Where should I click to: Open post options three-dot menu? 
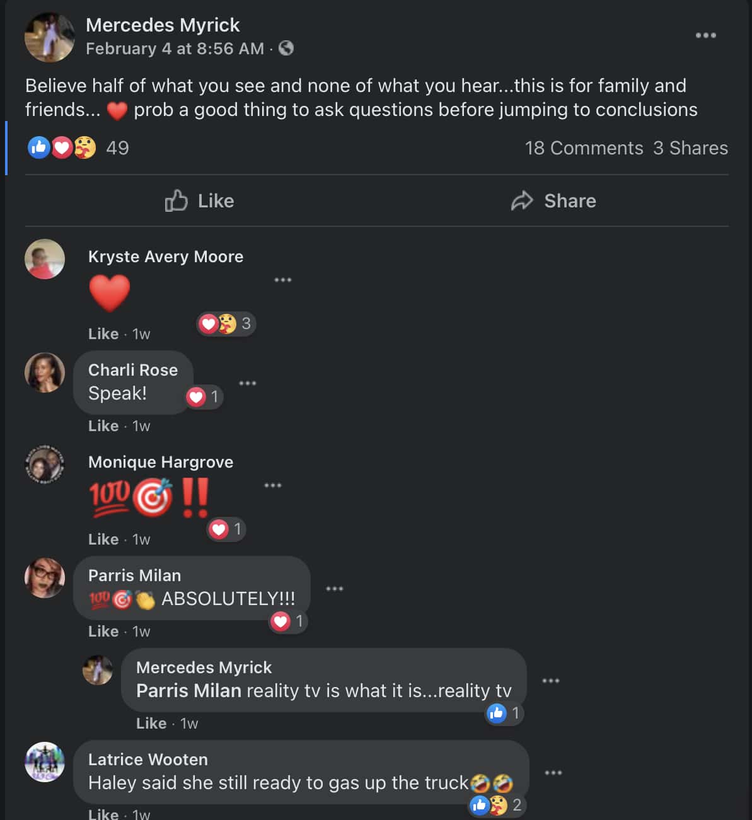(705, 35)
